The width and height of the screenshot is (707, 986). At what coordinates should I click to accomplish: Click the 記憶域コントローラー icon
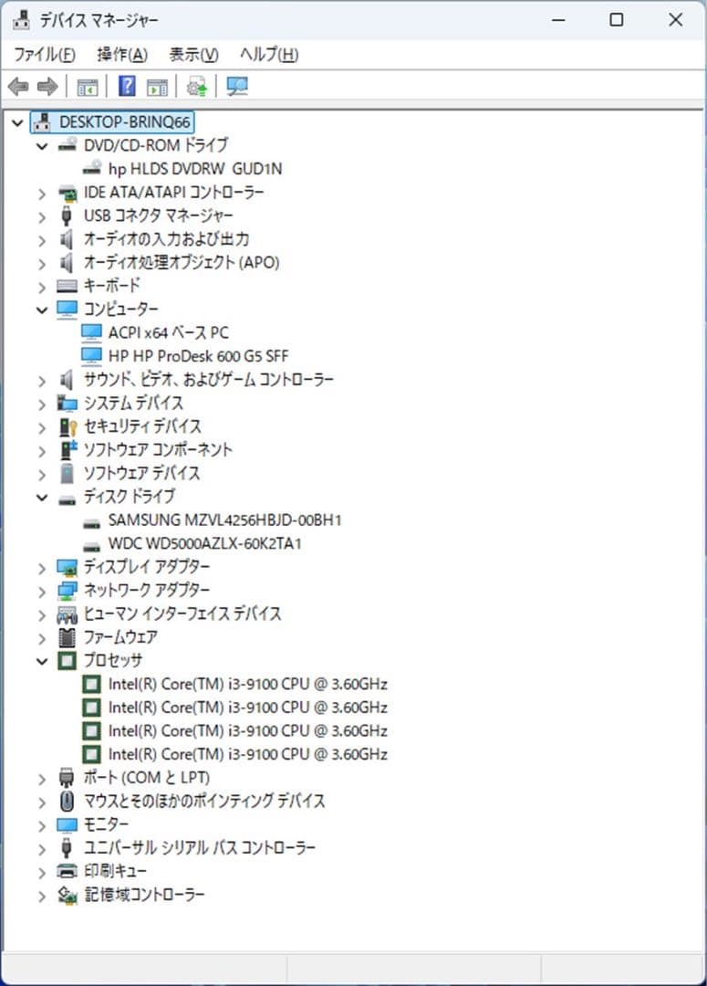(x=68, y=895)
